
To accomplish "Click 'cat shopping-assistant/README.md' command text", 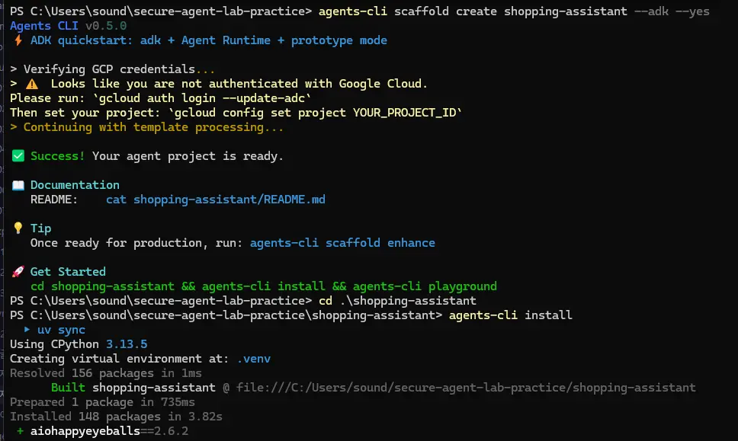I will tap(216, 200).
